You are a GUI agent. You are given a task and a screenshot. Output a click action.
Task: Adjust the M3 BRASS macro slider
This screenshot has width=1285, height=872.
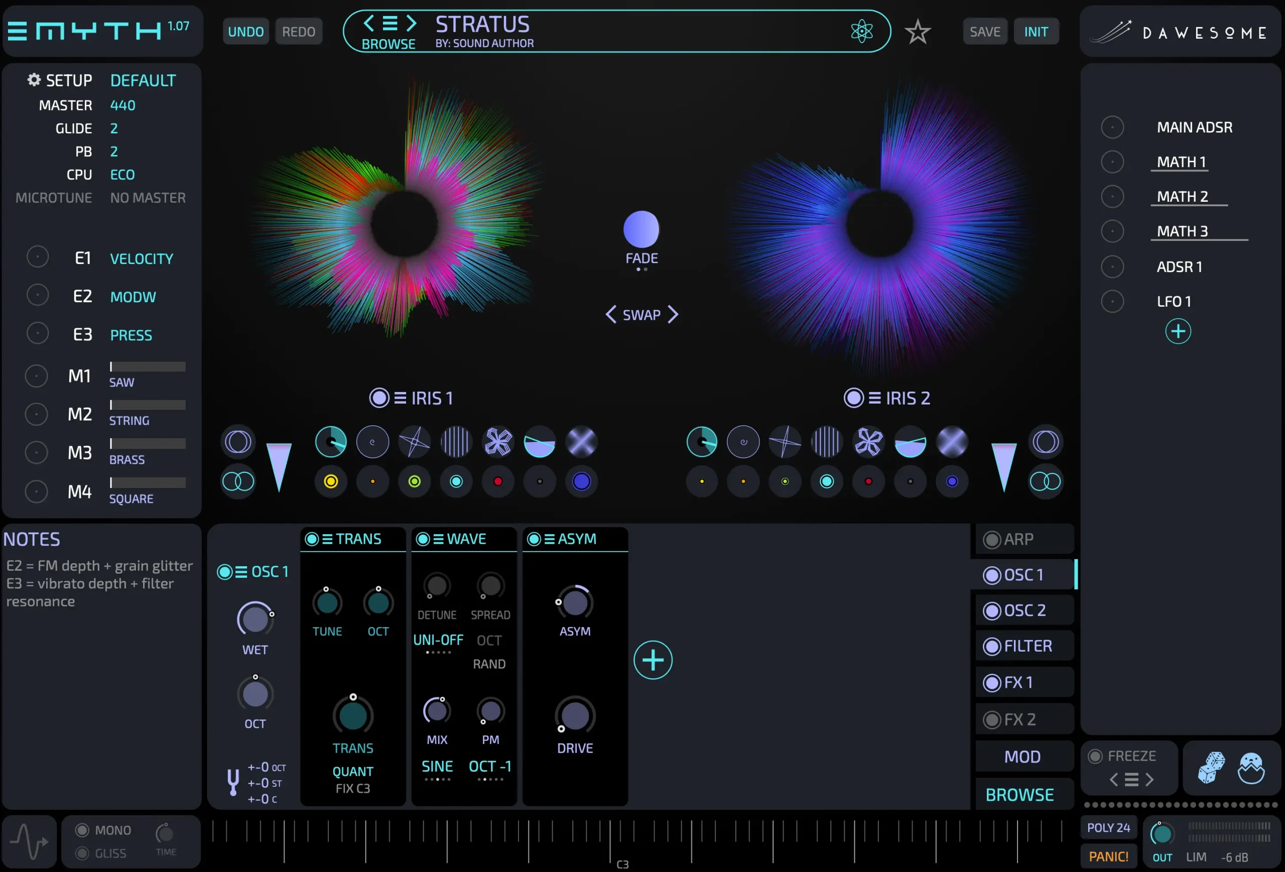pos(147,443)
